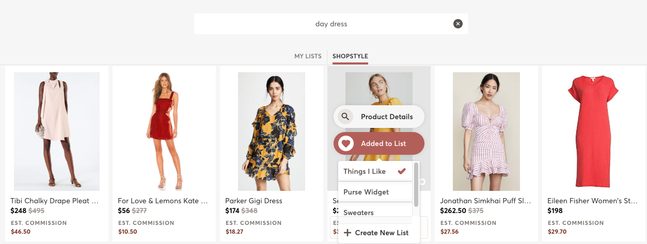Image resolution: width=647 pixels, height=244 pixels.
Task: Click the plus icon for Create New List
Action: (x=347, y=233)
